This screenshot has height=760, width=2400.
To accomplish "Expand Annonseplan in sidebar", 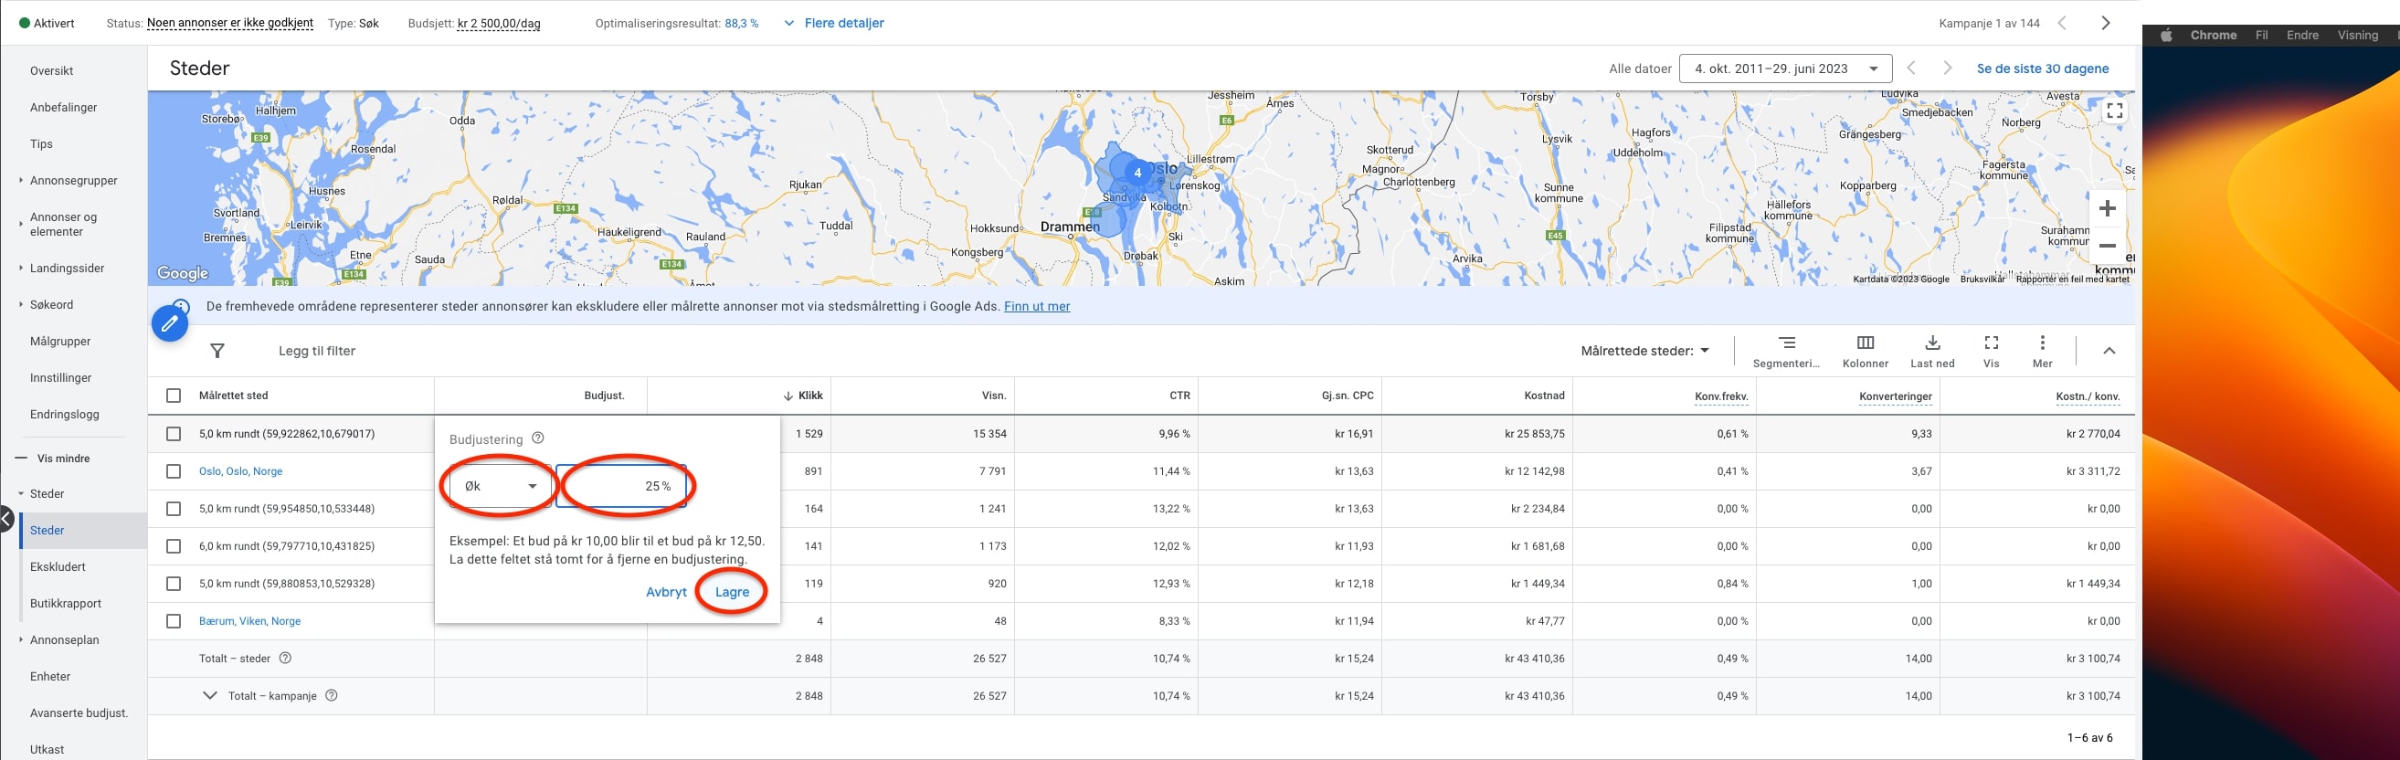I will tap(20, 639).
